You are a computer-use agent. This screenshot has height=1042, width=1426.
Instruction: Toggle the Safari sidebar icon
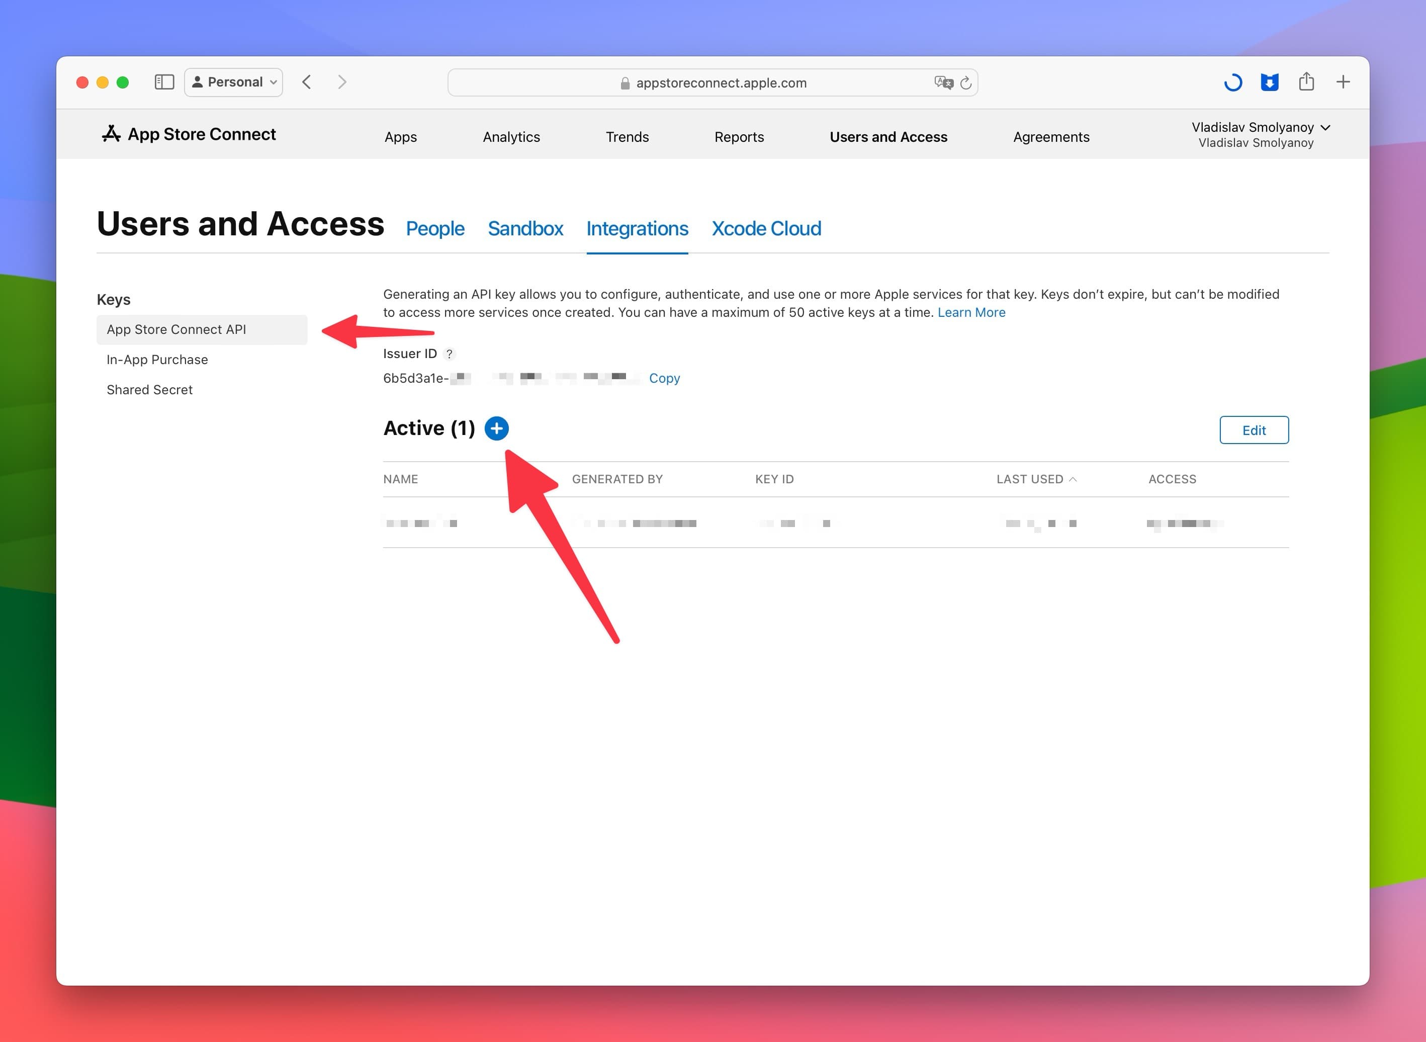[164, 82]
